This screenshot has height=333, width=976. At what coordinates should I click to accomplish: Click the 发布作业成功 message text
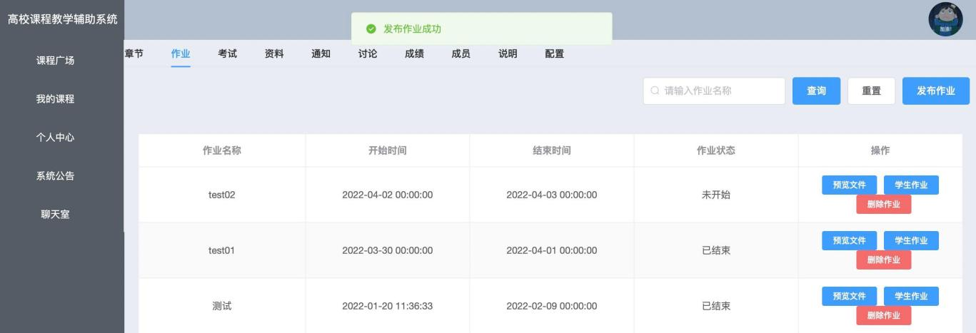[412, 29]
